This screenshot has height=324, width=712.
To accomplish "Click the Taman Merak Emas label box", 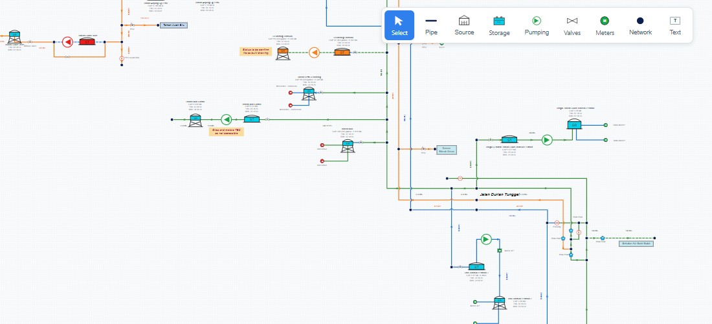I will click(x=447, y=150).
